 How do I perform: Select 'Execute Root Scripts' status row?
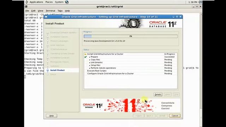tap(131, 71)
